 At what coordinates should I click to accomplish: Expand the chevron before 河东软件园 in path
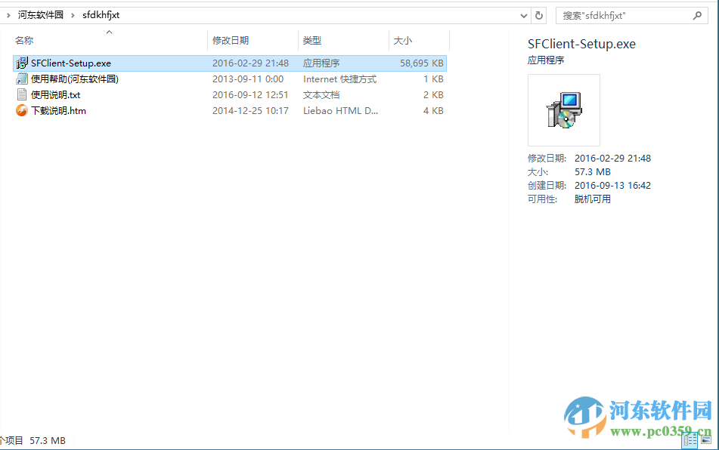pos(8,16)
